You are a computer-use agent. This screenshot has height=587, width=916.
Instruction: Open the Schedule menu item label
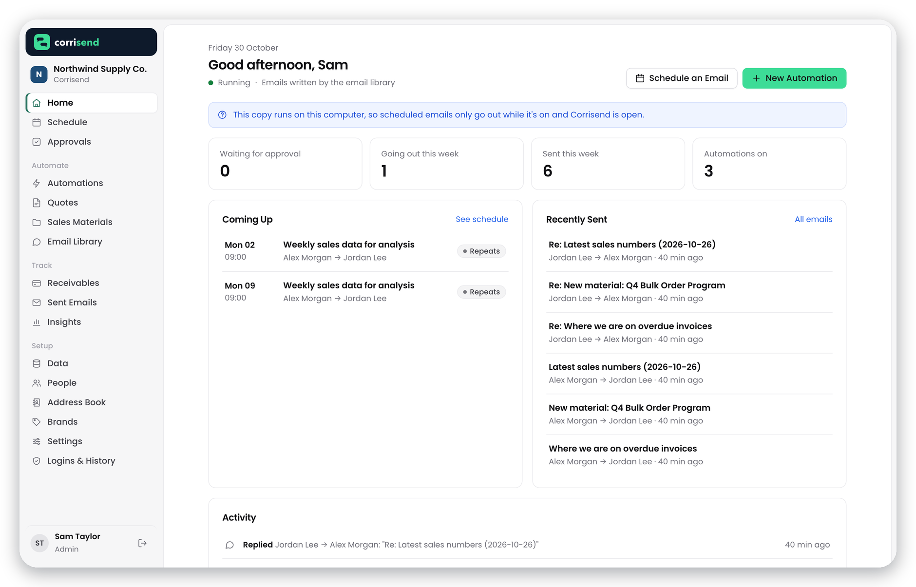[x=67, y=122]
